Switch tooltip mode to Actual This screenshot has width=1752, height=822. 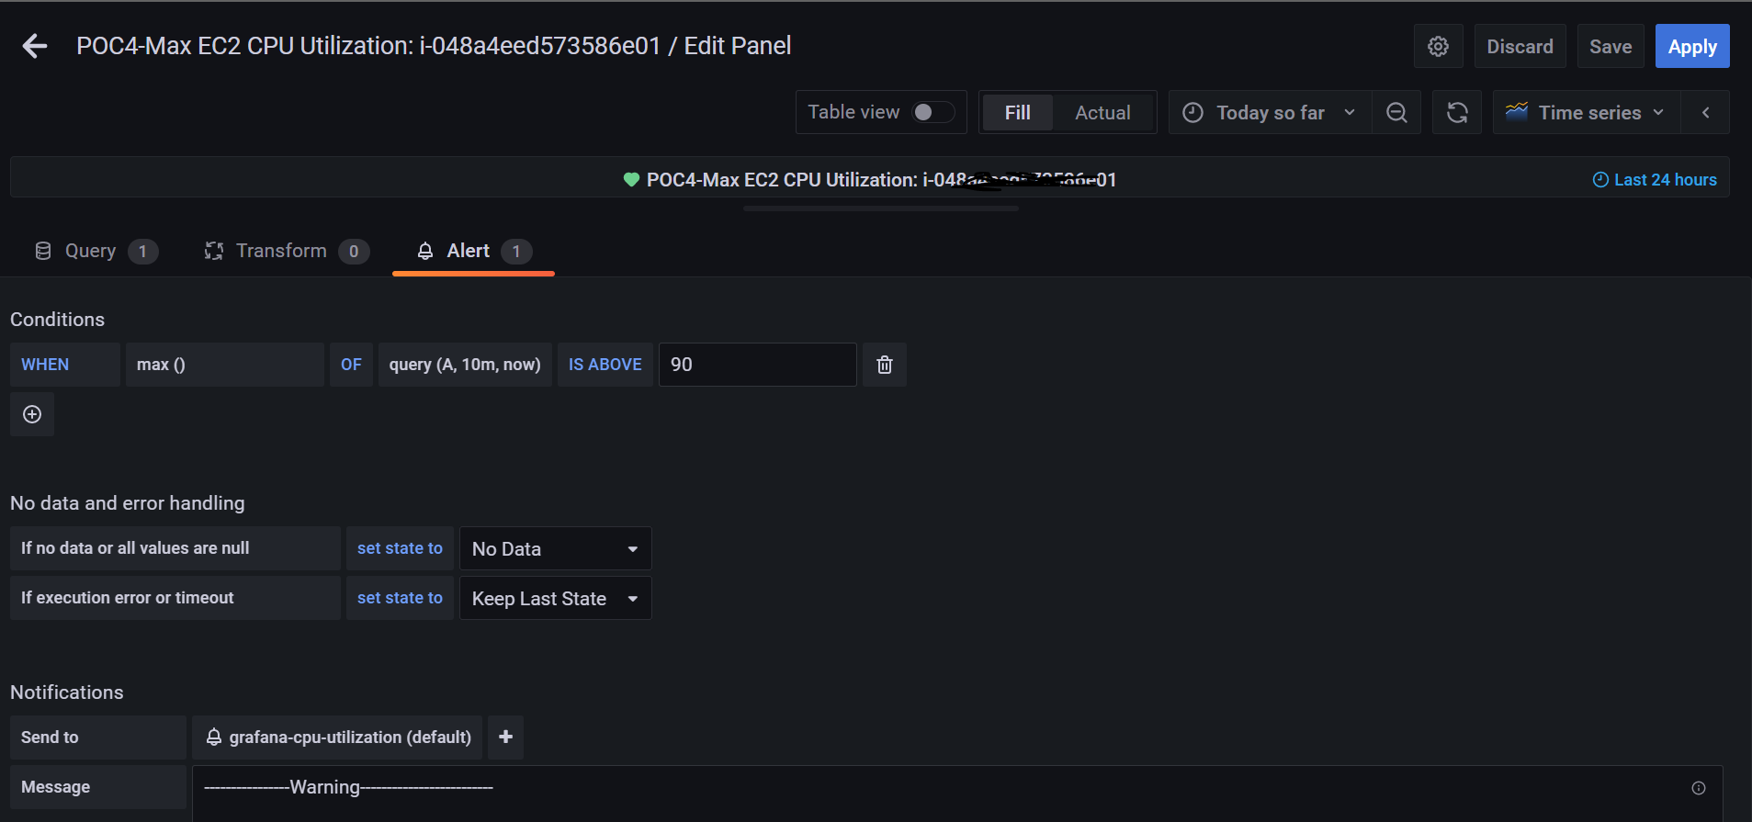coord(1102,112)
